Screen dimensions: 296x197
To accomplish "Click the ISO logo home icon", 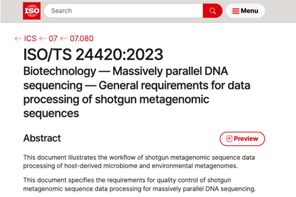I will (32, 11).
